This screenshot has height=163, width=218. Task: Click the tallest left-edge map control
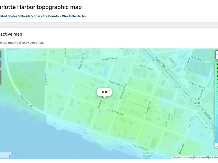coord(0,77)
